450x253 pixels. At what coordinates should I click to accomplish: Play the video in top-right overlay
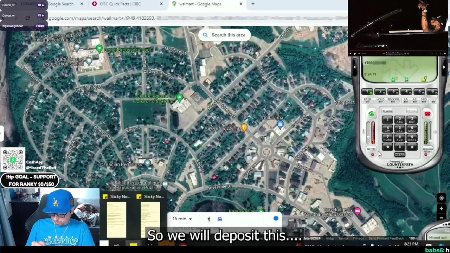tap(354, 54)
